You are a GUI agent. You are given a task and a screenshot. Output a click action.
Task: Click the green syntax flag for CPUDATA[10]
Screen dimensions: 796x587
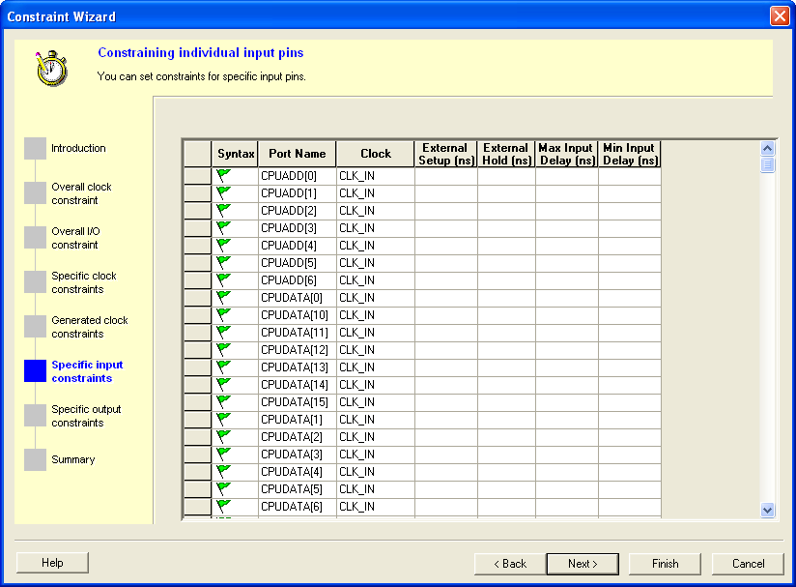pos(223,314)
